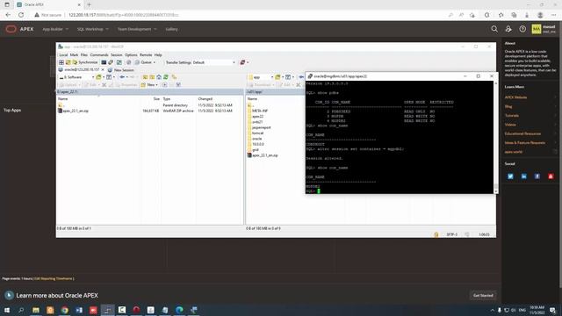Open the Twitter social link
This screenshot has height=316, width=562.
coord(510,176)
